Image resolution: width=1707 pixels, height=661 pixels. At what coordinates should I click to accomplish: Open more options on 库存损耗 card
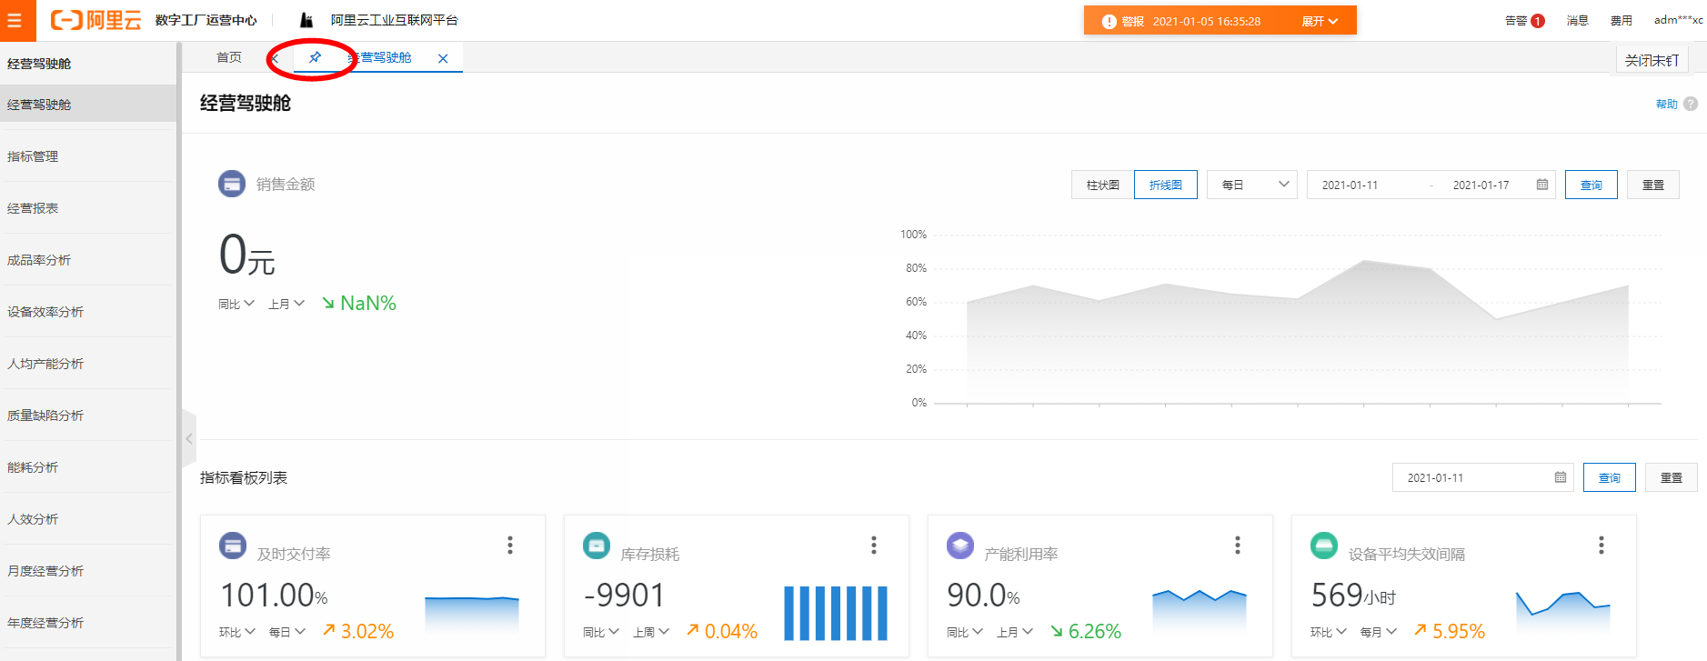point(874,545)
